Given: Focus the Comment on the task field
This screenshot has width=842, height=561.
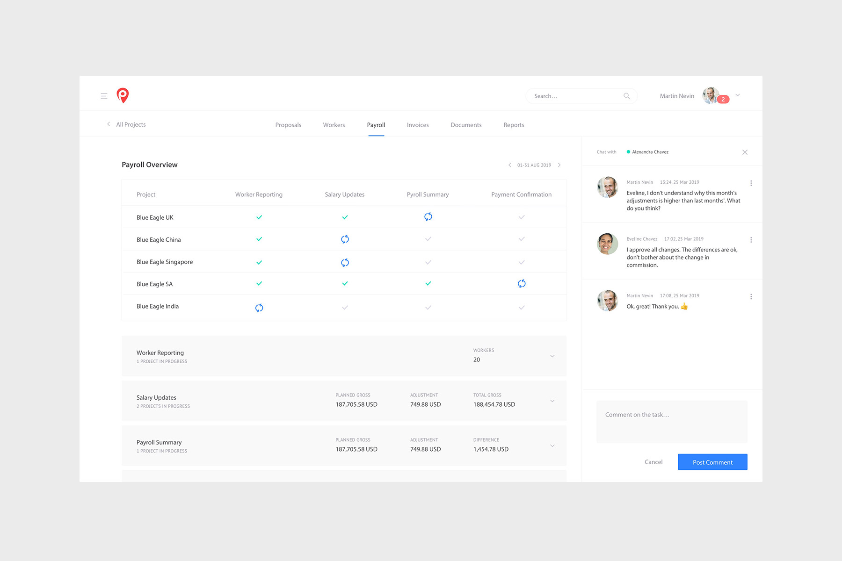Looking at the screenshot, I should (x=672, y=422).
